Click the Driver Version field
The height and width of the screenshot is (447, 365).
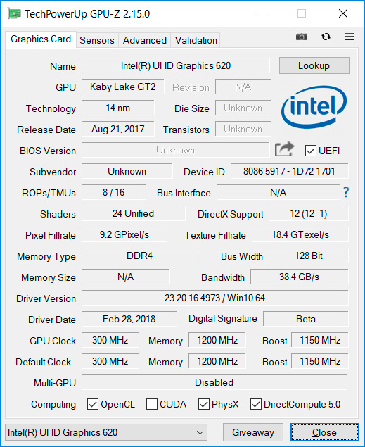click(x=214, y=298)
